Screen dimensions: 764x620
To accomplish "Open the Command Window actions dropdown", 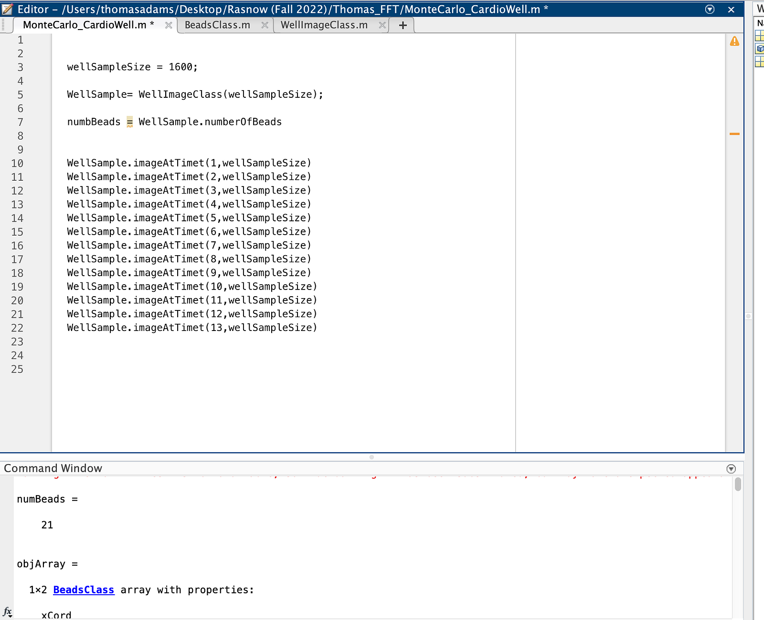I will (731, 468).
